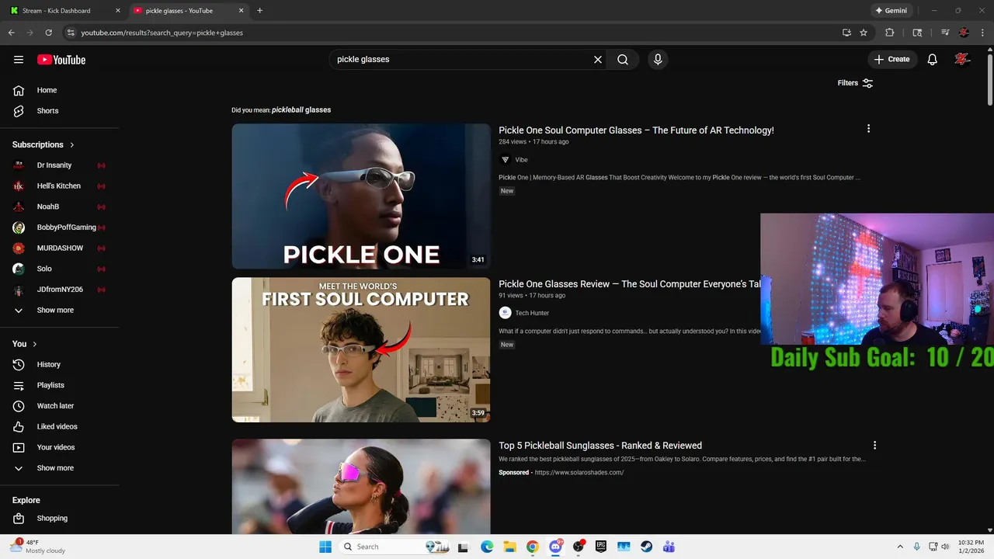Screen dimensions: 994x559
Task: Clear the search query with X
Action: [x=598, y=60]
